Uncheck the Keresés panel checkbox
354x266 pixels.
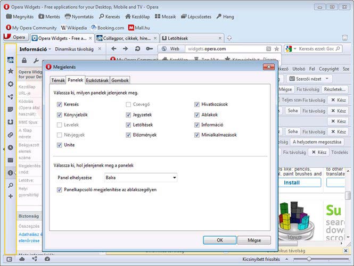coord(60,104)
